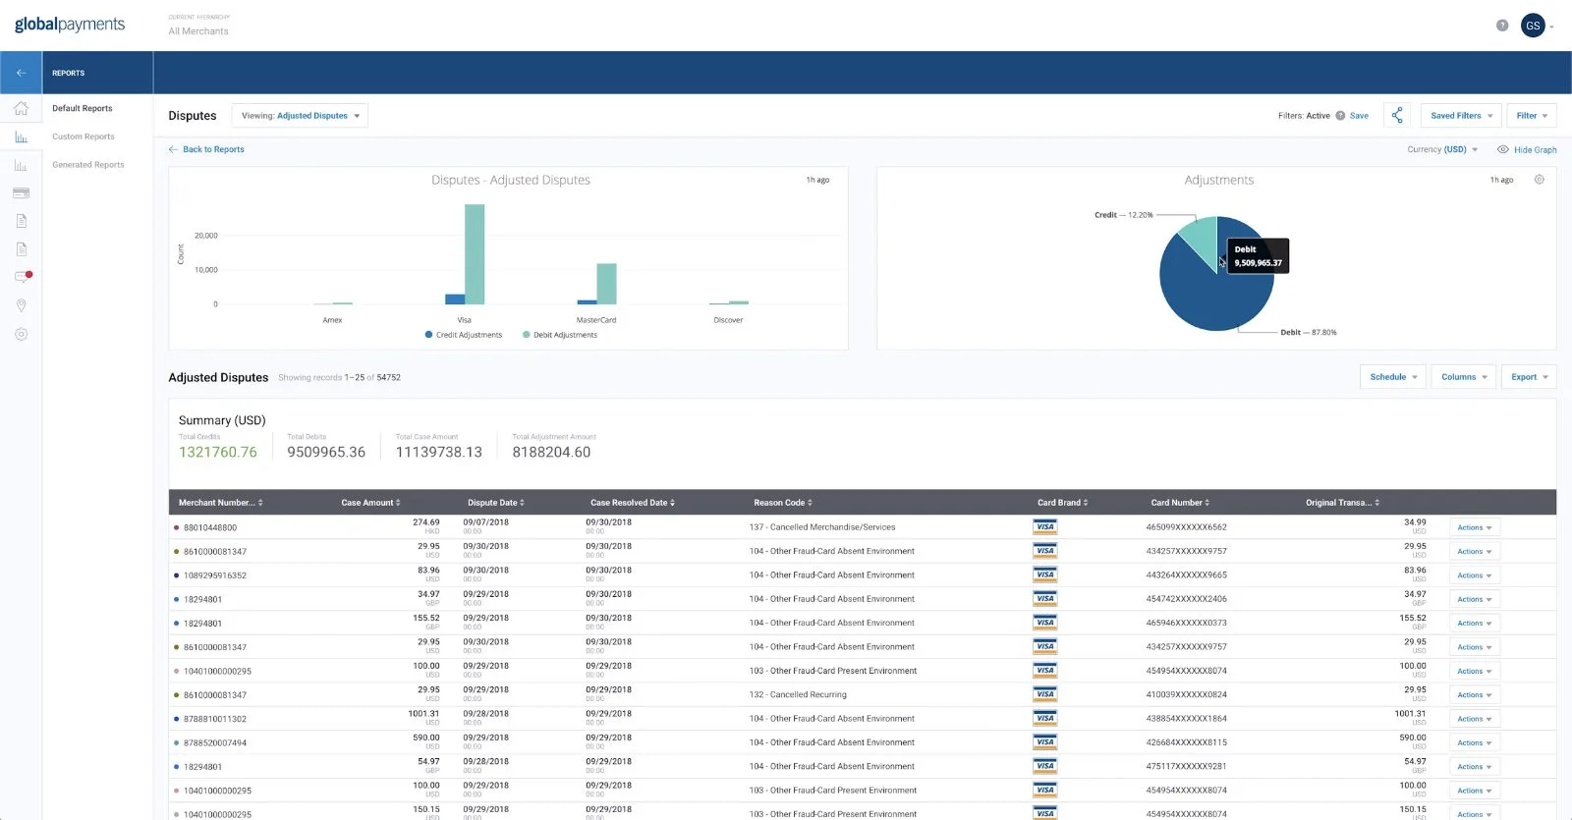Click merchant number 1089295916352
This screenshot has width=1572, height=820.
click(x=215, y=575)
